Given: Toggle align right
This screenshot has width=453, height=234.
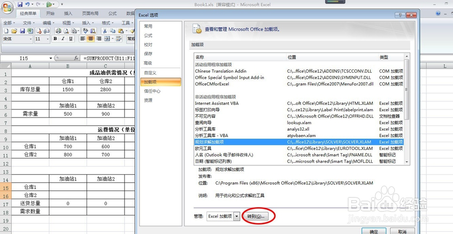Looking at the screenshot, I should pos(98,38).
